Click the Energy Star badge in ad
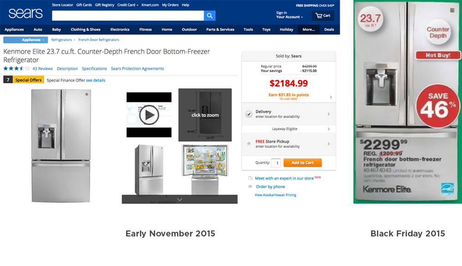Image resolution: width=462 pixels, height=266 pixels. [x=447, y=189]
